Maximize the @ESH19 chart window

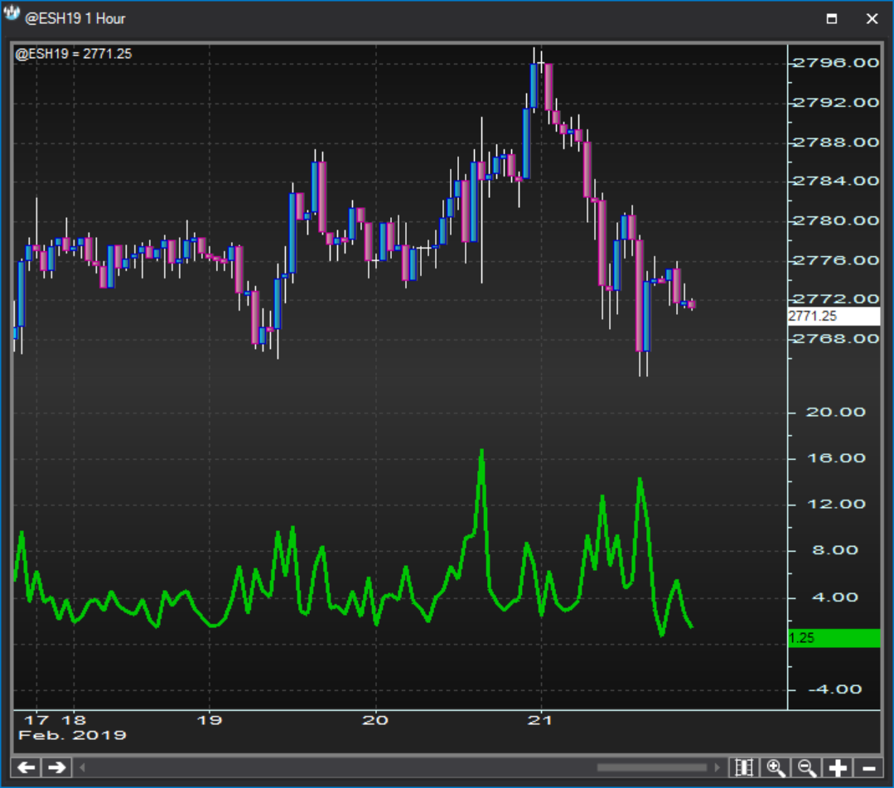pos(832,19)
